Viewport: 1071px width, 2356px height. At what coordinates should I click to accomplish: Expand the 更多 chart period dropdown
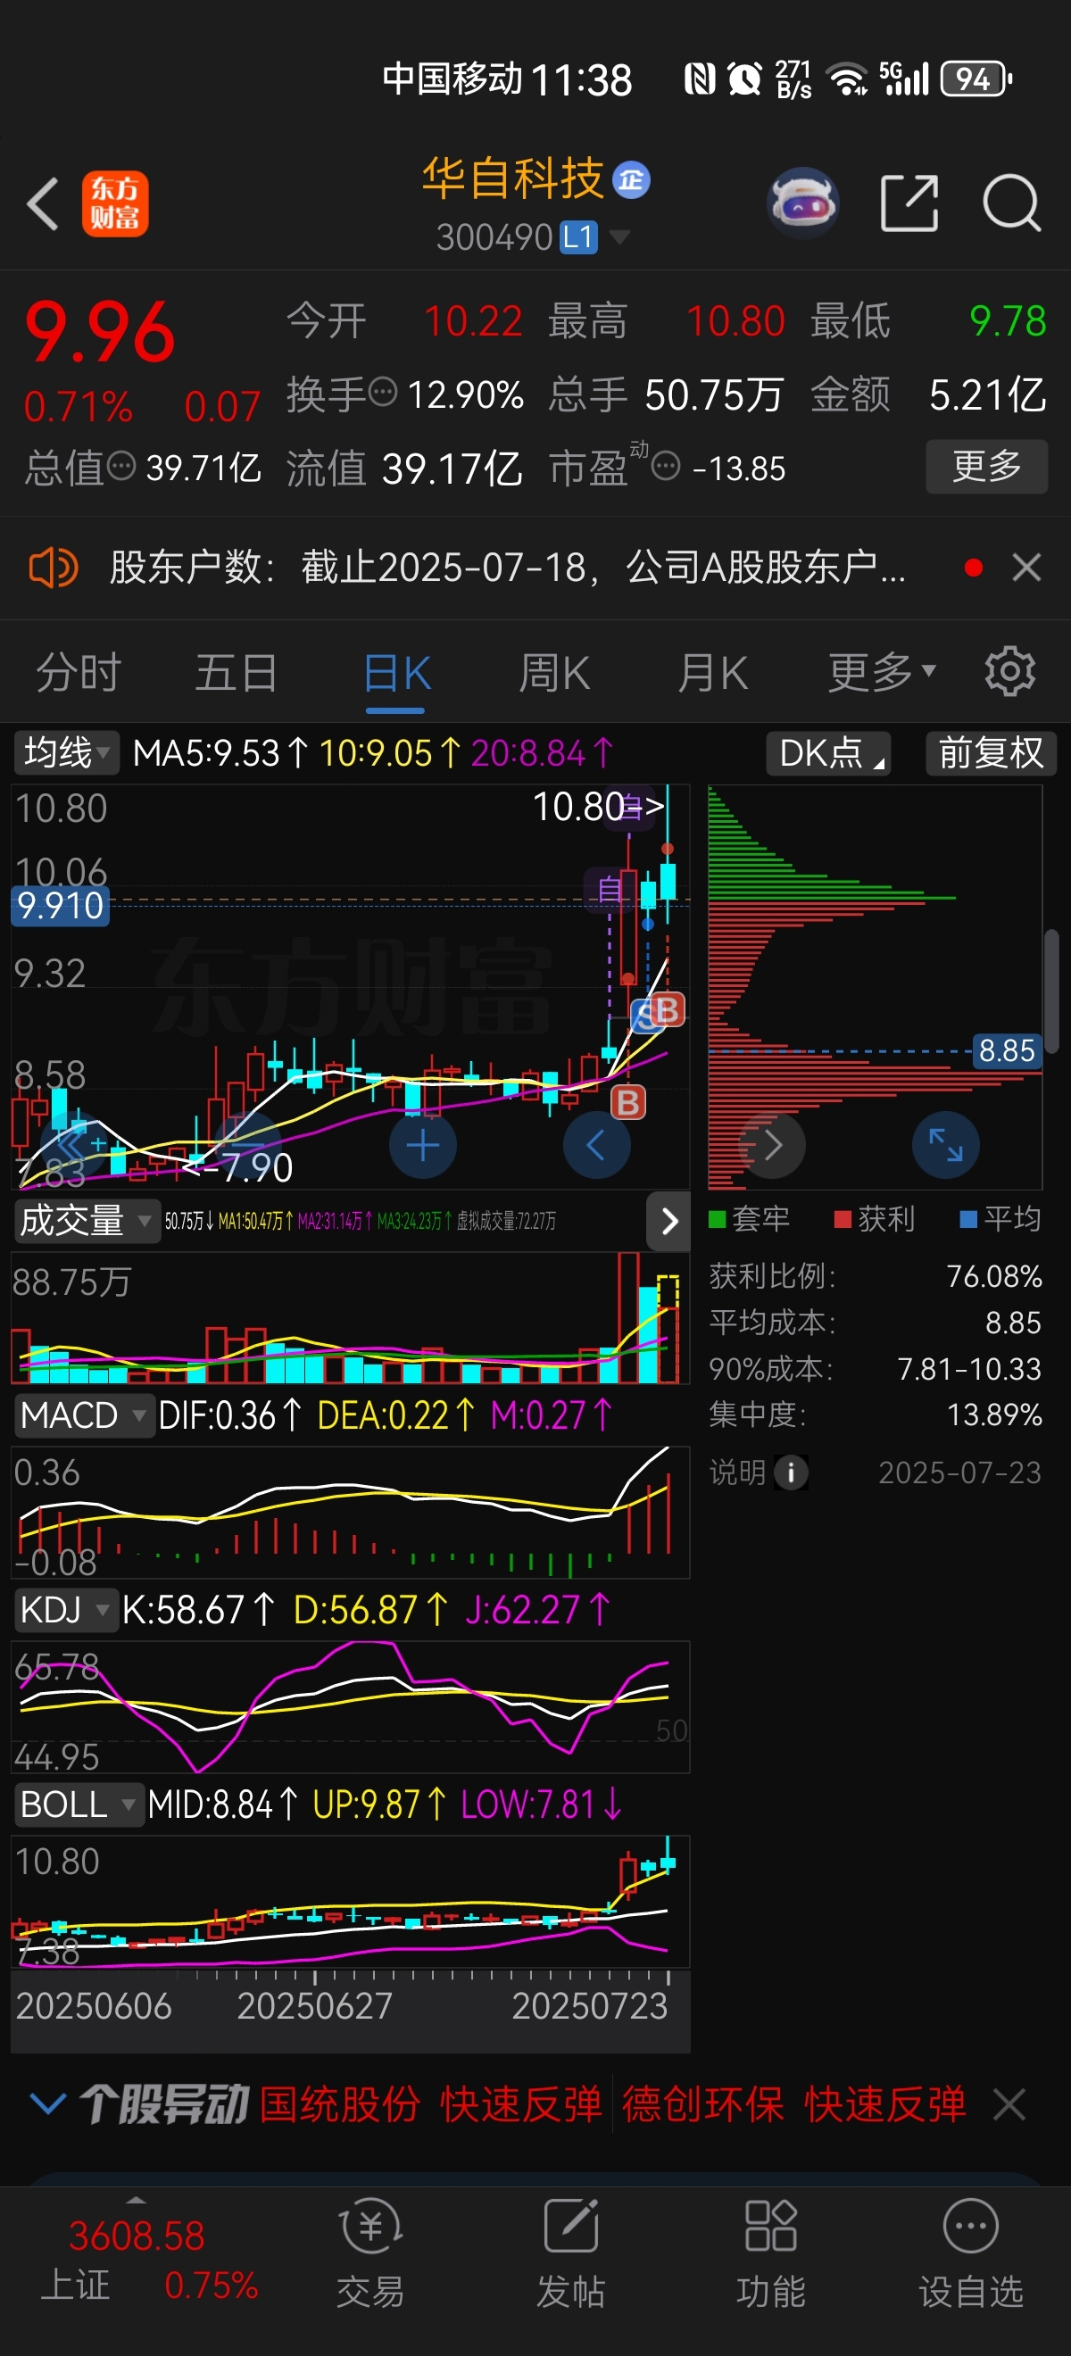coord(882,674)
